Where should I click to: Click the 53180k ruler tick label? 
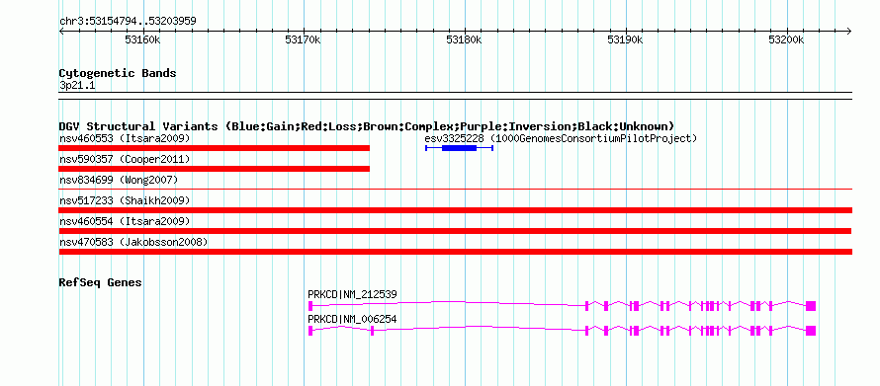[464, 39]
